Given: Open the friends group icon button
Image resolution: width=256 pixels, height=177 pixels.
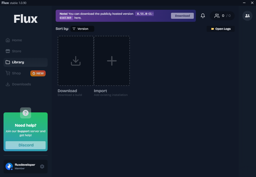Looking at the screenshot, I should [x=247, y=16].
